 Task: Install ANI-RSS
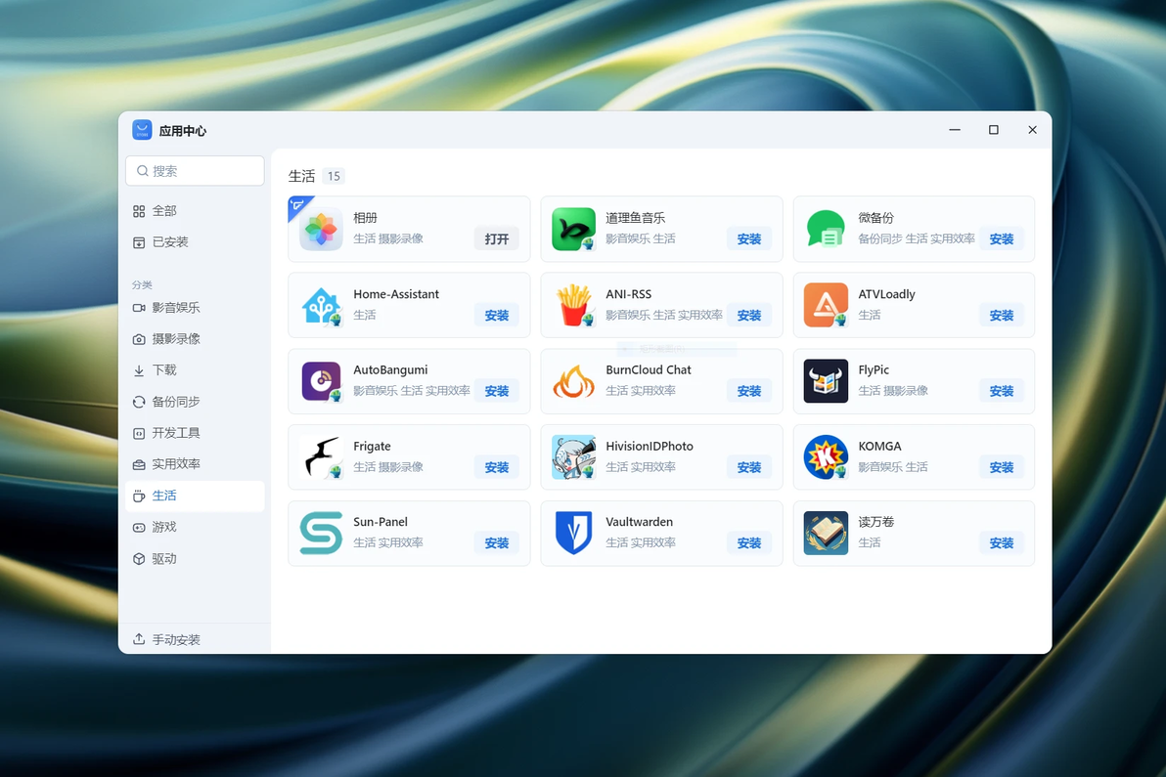749,315
